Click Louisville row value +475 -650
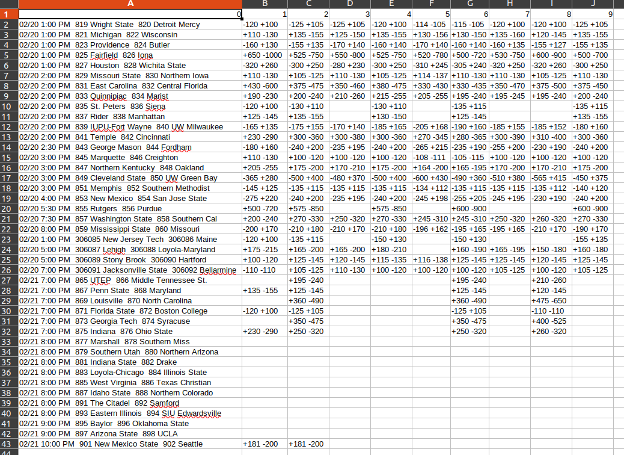Viewport: 624px width, 455px height. point(551,301)
